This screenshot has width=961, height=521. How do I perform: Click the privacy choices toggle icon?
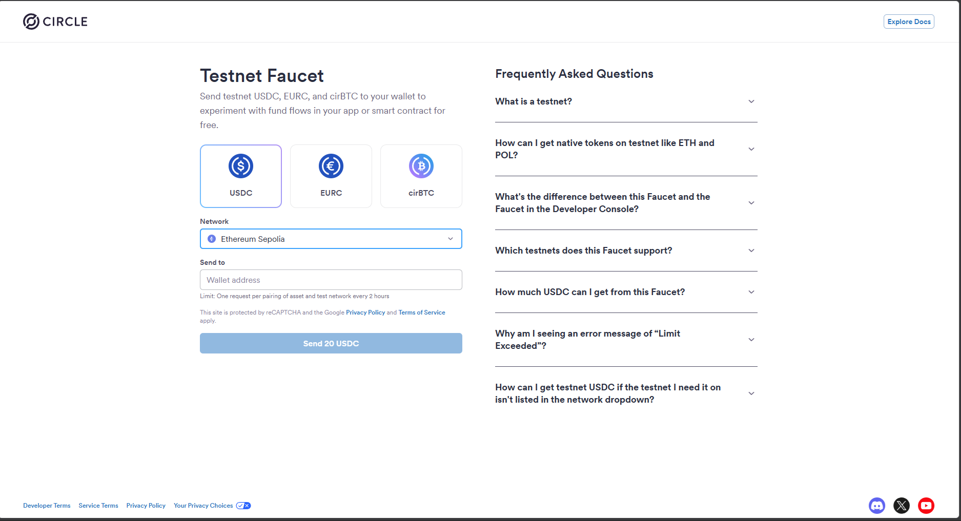(243, 506)
